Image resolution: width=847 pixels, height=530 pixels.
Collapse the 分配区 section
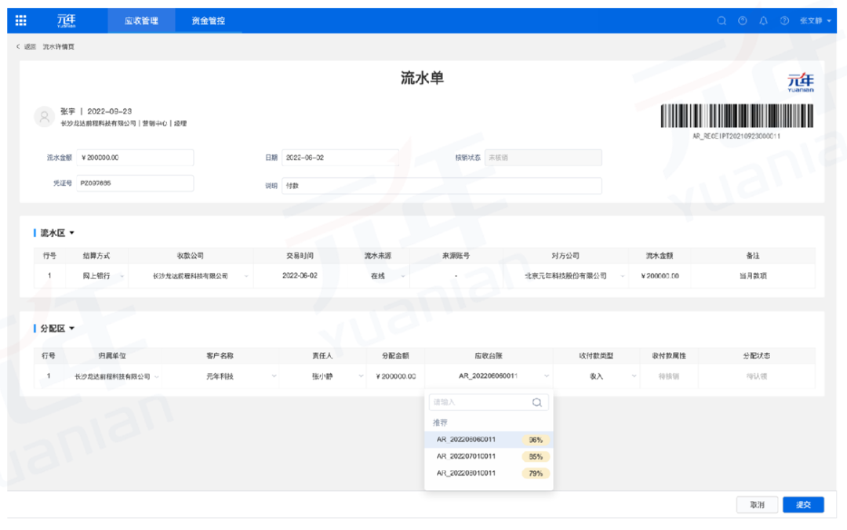point(72,329)
